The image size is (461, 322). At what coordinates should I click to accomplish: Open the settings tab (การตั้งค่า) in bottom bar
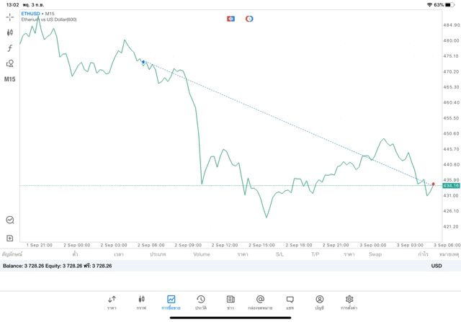coord(349,302)
